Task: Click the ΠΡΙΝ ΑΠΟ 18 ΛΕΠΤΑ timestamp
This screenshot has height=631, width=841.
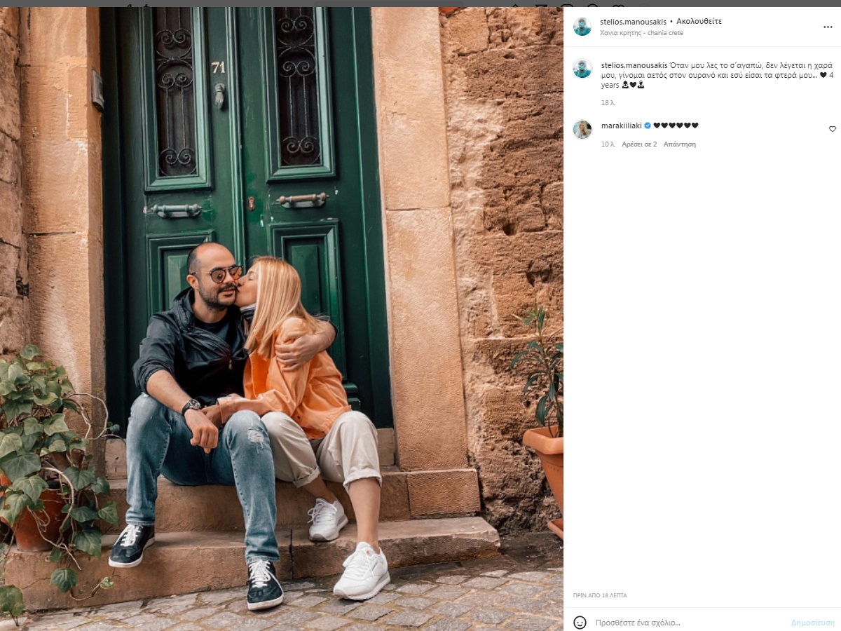Action: [x=599, y=595]
